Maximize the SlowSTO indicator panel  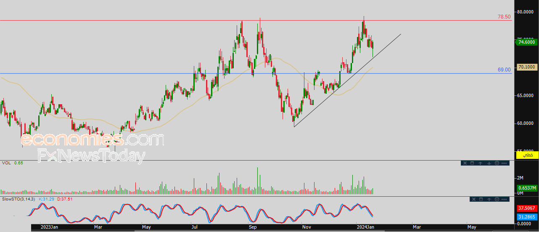point(481,199)
